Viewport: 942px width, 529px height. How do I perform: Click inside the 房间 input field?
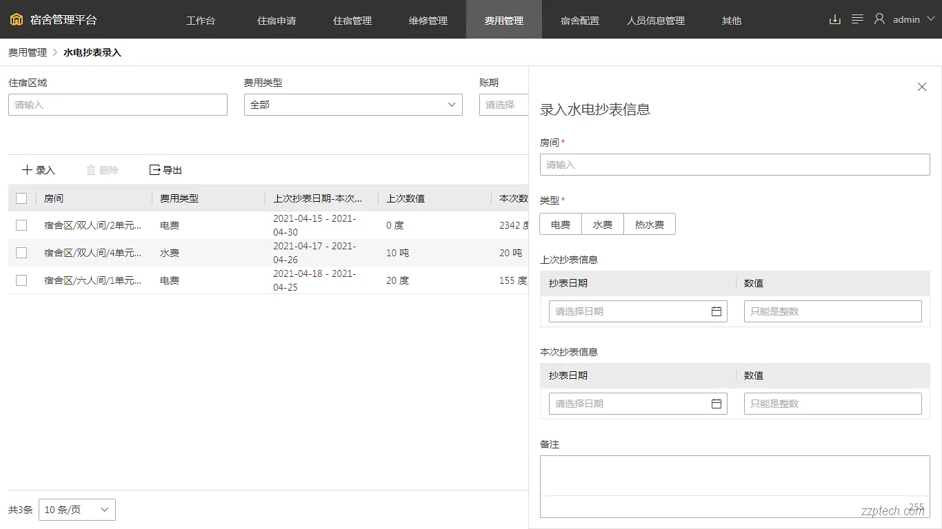coord(734,165)
